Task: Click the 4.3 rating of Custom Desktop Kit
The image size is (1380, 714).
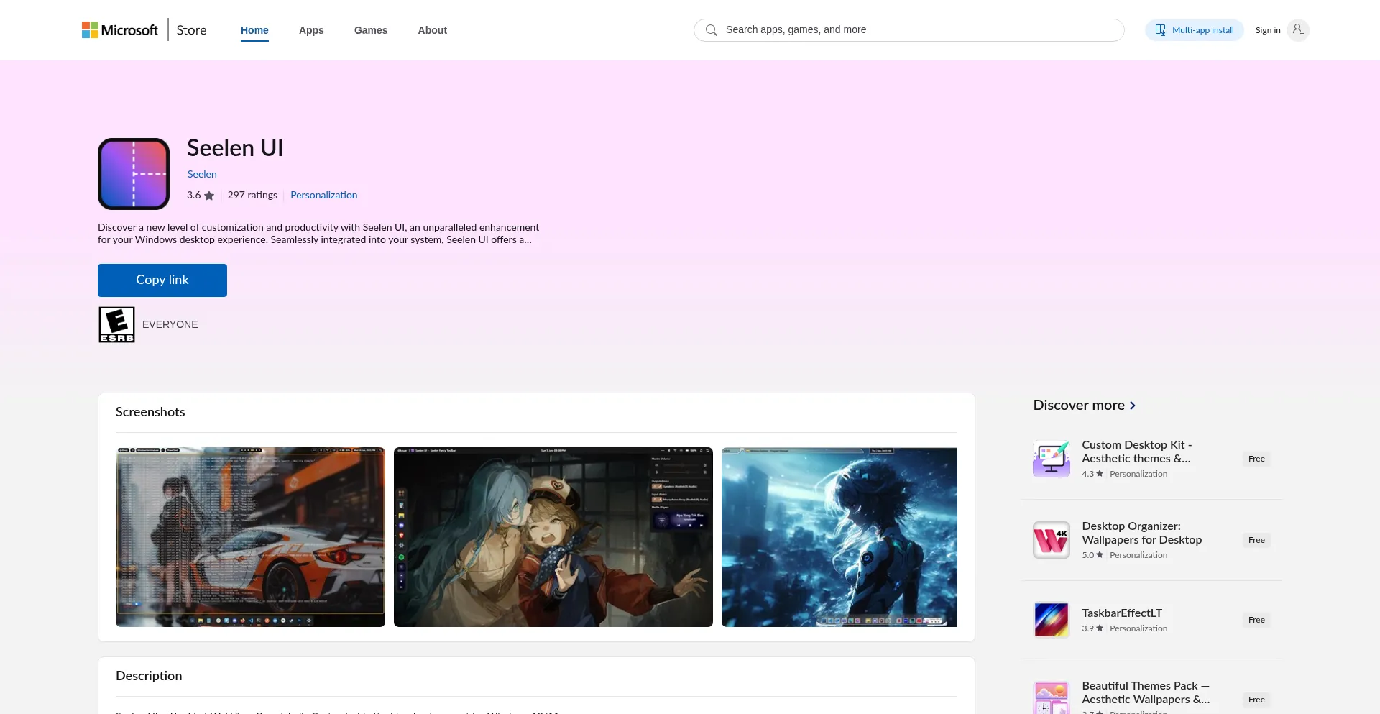Action: pyautogui.click(x=1092, y=474)
